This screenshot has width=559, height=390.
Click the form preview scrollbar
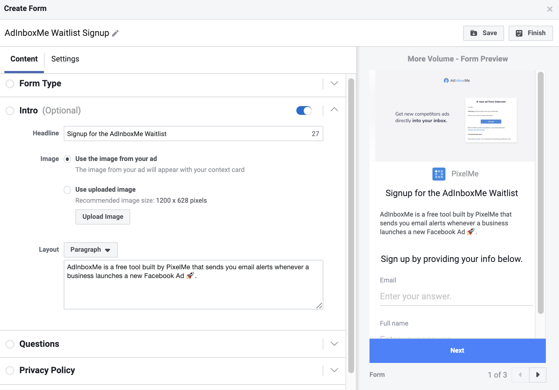(541, 193)
